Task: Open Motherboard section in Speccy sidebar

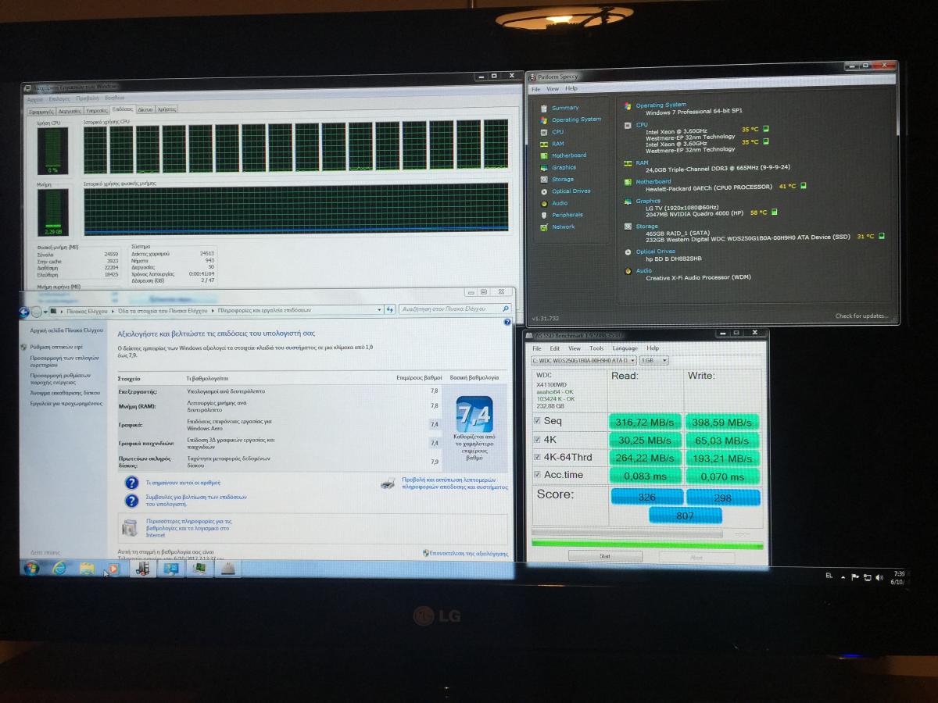Action: point(568,155)
